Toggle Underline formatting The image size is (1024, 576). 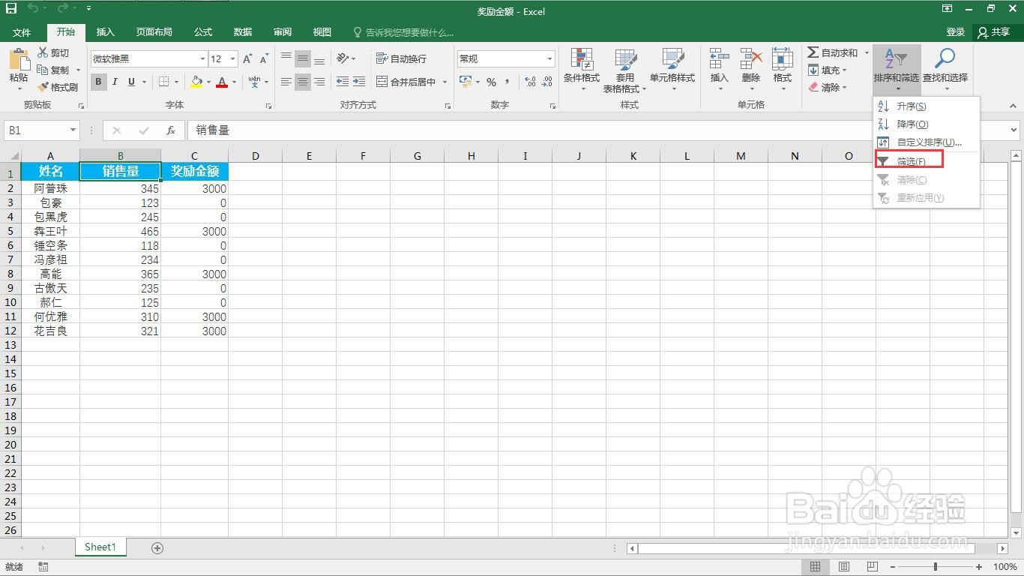(132, 82)
